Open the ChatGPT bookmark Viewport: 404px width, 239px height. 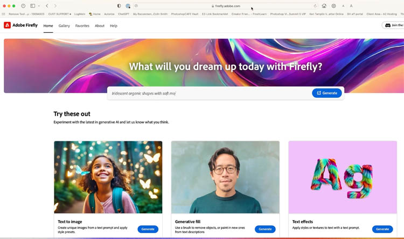point(123,14)
